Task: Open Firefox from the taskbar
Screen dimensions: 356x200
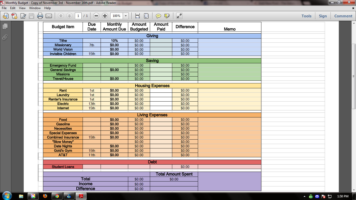Action: coord(45,196)
